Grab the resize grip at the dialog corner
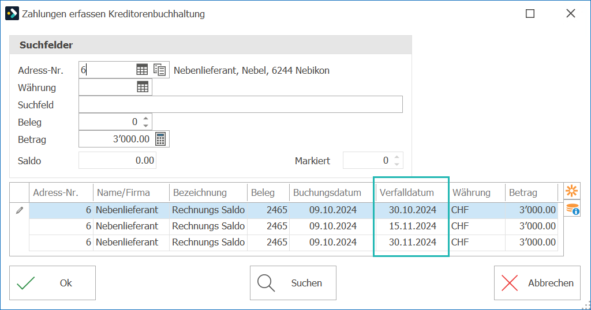This screenshot has width=591, height=310. point(586,305)
